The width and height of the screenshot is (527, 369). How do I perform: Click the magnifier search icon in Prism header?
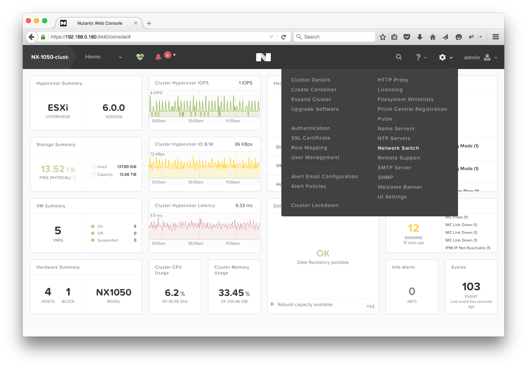coord(399,57)
